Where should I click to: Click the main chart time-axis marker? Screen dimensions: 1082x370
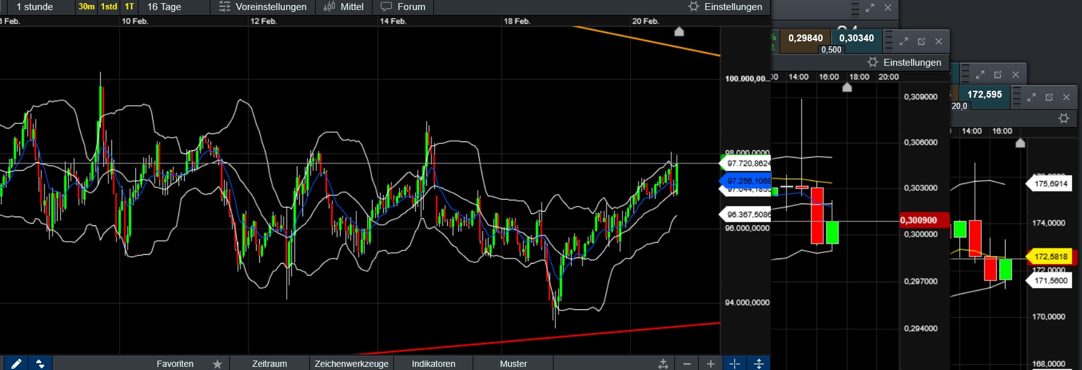[679, 31]
